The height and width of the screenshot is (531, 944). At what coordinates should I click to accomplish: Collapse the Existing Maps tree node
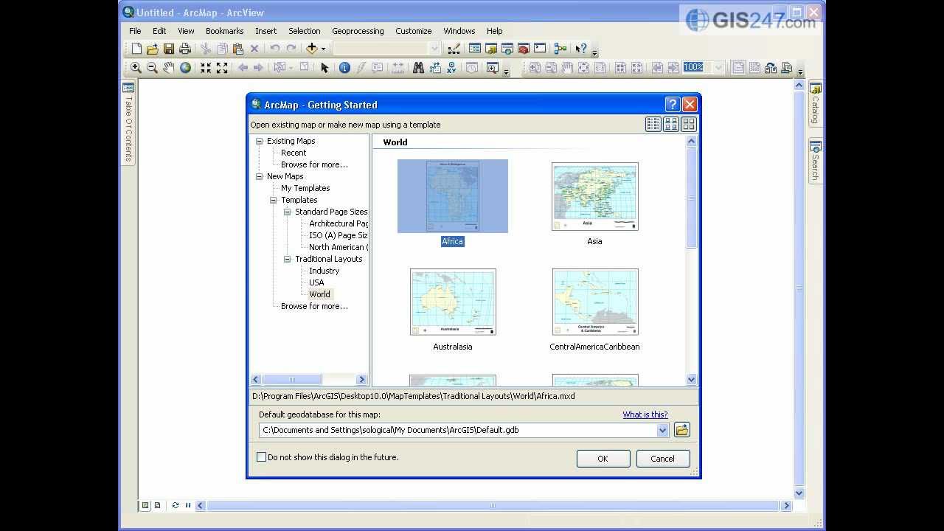[x=259, y=141]
